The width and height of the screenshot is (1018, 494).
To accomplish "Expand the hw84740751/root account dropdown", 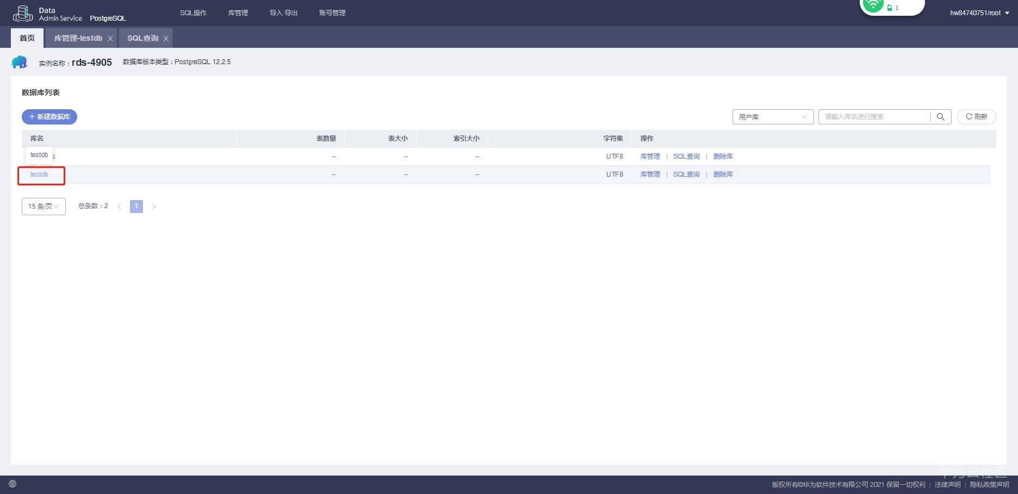I will pyautogui.click(x=979, y=13).
